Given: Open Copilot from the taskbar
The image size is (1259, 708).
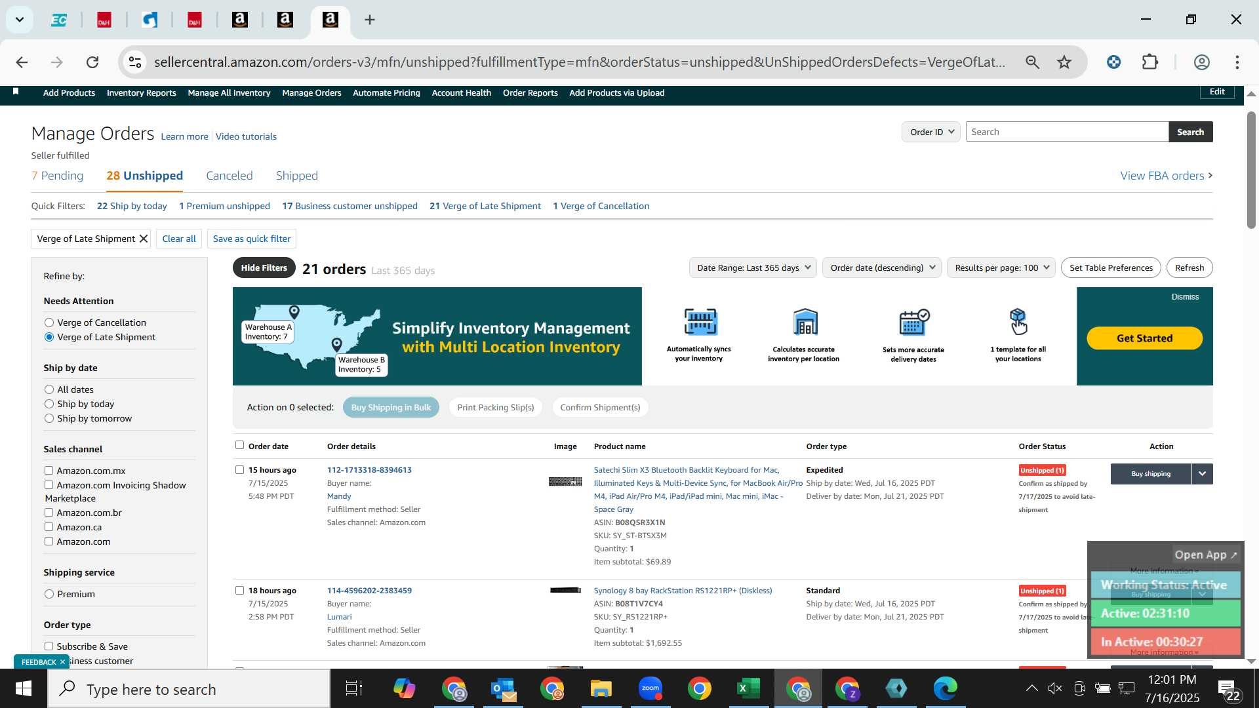Looking at the screenshot, I should click(404, 689).
